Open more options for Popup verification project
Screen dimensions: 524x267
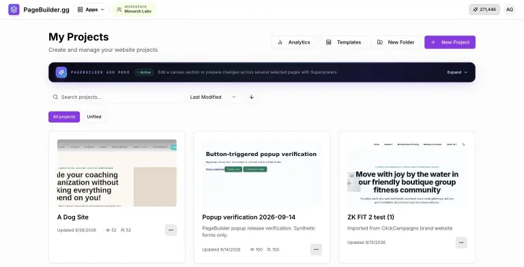[316, 249]
